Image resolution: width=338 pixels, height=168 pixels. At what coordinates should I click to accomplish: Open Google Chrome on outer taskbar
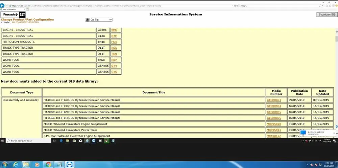(x=48, y=165)
